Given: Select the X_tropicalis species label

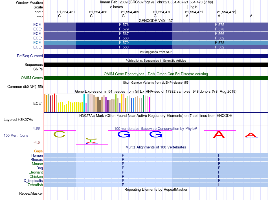Looking at the screenshot, I should [x=33, y=181].
